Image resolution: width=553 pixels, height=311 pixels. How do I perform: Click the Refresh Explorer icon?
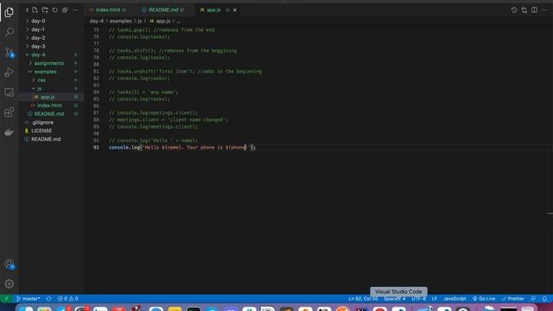(x=54, y=10)
